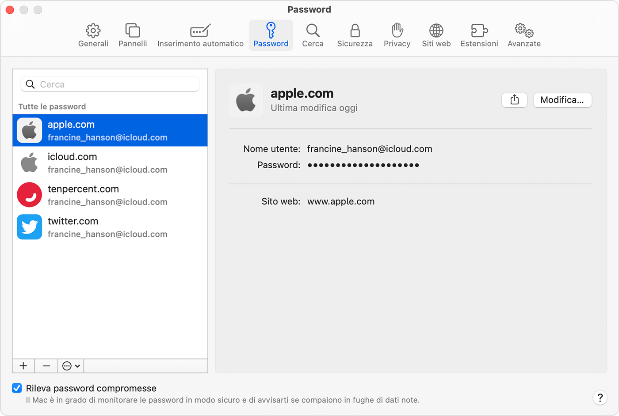The height and width of the screenshot is (416, 619).
Task: Remove selected password with minus button
Action: pos(46,366)
